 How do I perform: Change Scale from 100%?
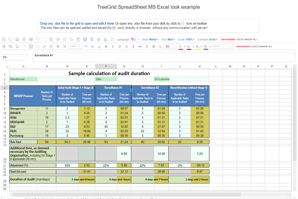coord(190,39)
